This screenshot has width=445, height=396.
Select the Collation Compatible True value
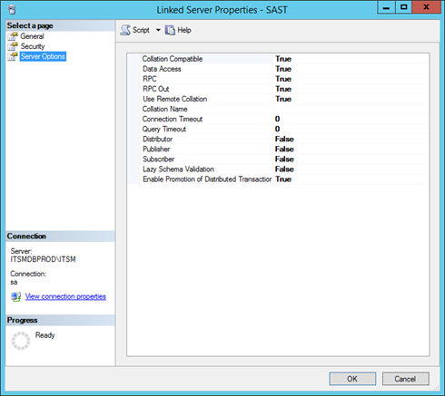tap(351, 59)
